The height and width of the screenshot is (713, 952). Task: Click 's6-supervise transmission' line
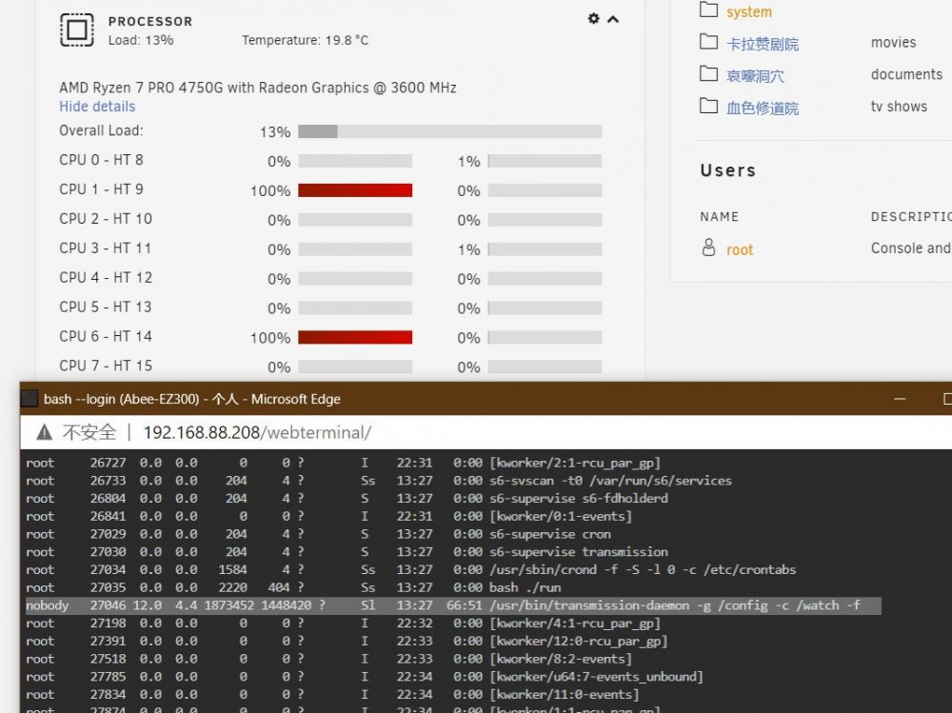pyautogui.click(x=347, y=552)
